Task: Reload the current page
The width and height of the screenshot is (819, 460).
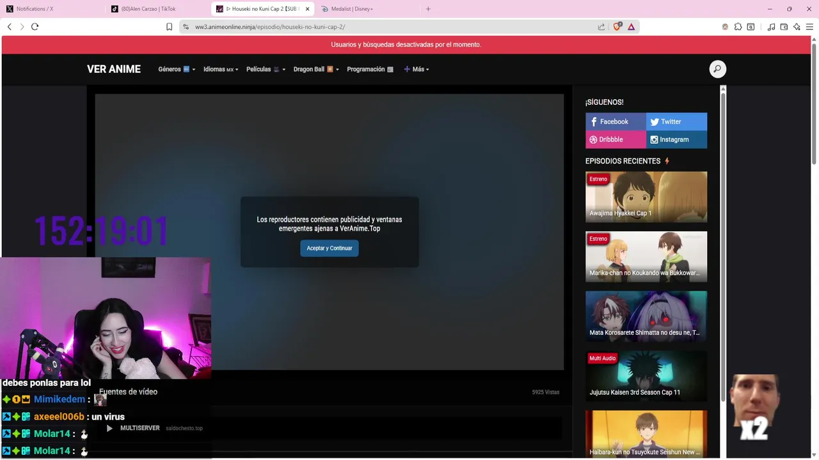Action: 35,27
